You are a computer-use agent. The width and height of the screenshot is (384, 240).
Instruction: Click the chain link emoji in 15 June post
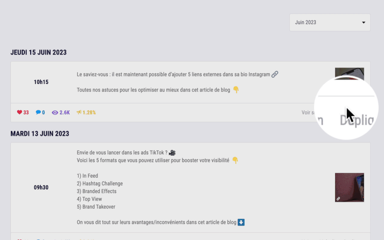(275, 74)
